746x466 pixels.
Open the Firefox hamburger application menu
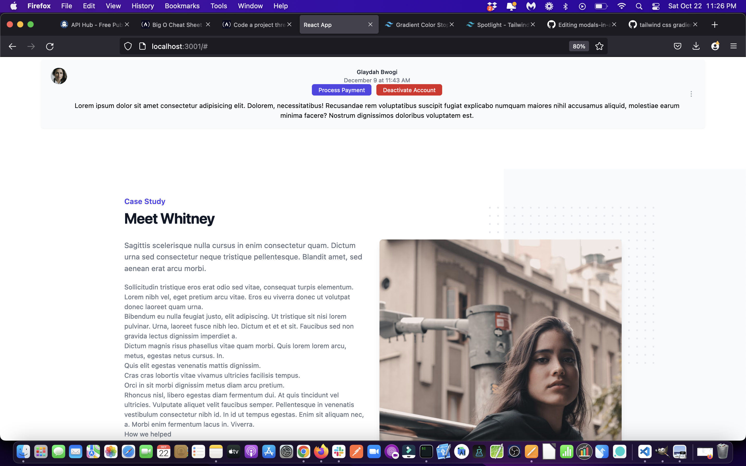click(x=733, y=46)
